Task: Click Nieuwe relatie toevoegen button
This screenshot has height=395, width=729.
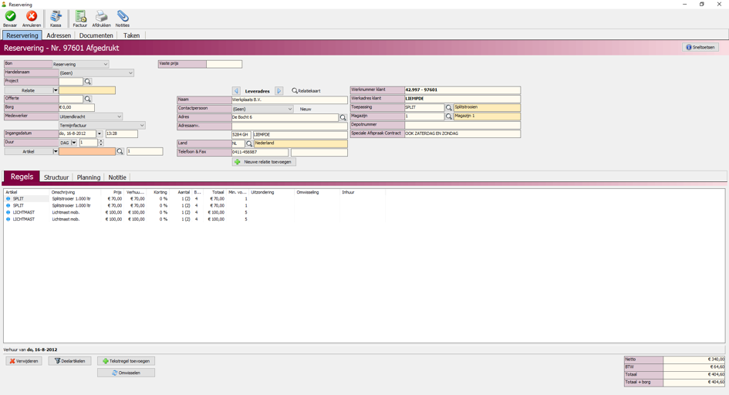Action: [x=264, y=162]
